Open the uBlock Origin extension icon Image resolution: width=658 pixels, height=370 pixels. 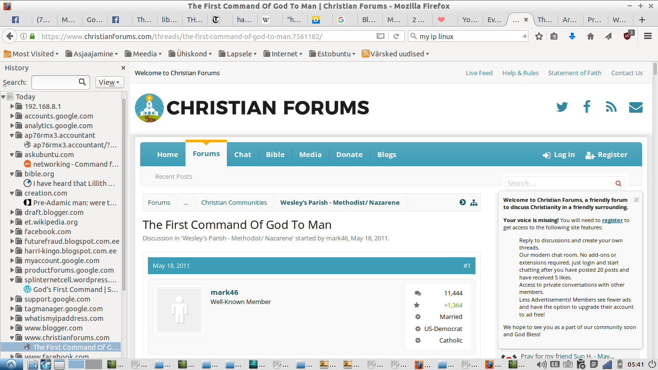[628, 36]
